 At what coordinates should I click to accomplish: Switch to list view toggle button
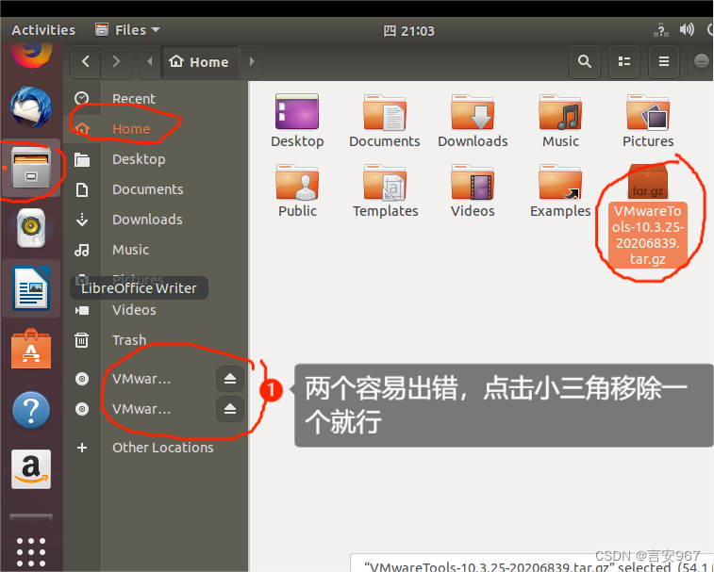coord(624,61)
